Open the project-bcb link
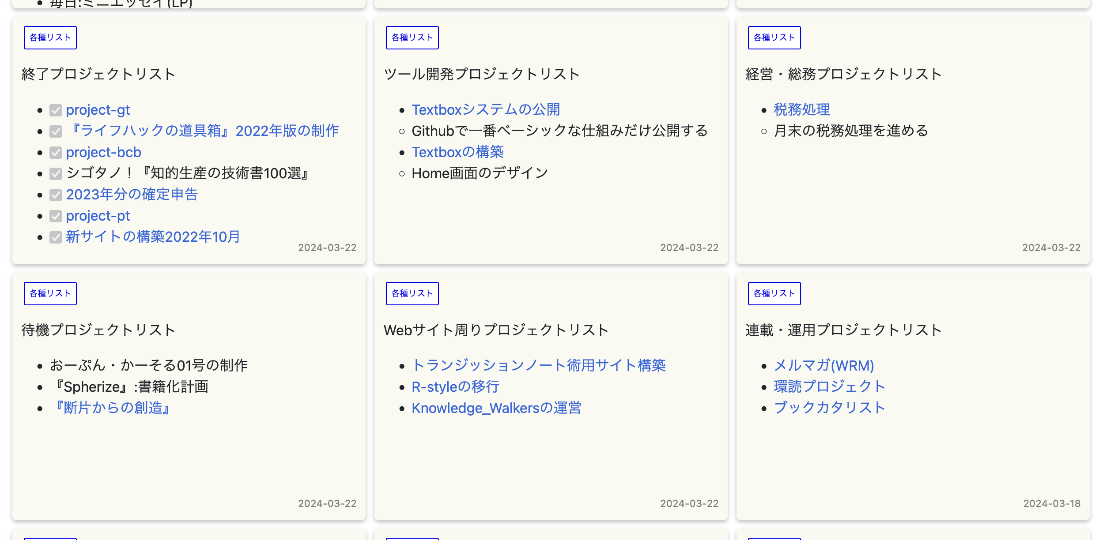 [x=103, y=152]
